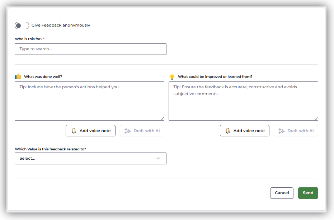Click microphone icon under 'What was done well?'

[74, 131]
